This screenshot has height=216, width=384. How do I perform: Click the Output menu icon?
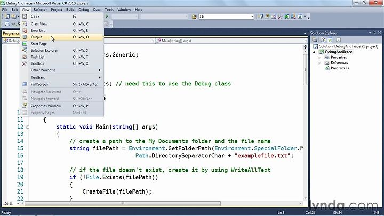pos(25,37)
